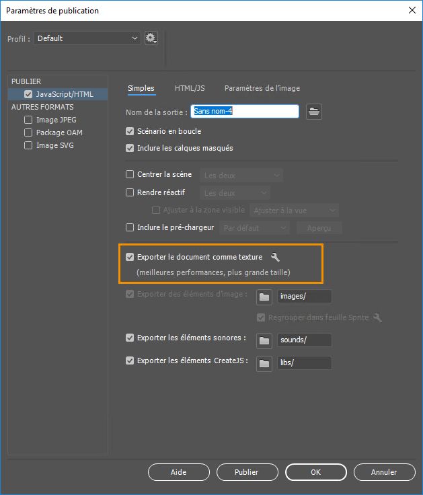Uncheck Scénario en boucle

click(x=130, y=131)
